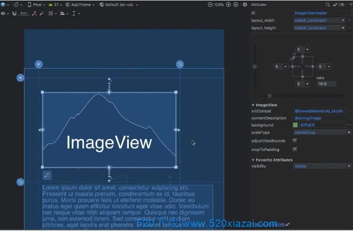Open the bottom margin 8 dropdown

303,84
